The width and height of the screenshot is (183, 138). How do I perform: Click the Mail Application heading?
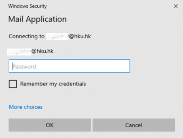(37, 19)
